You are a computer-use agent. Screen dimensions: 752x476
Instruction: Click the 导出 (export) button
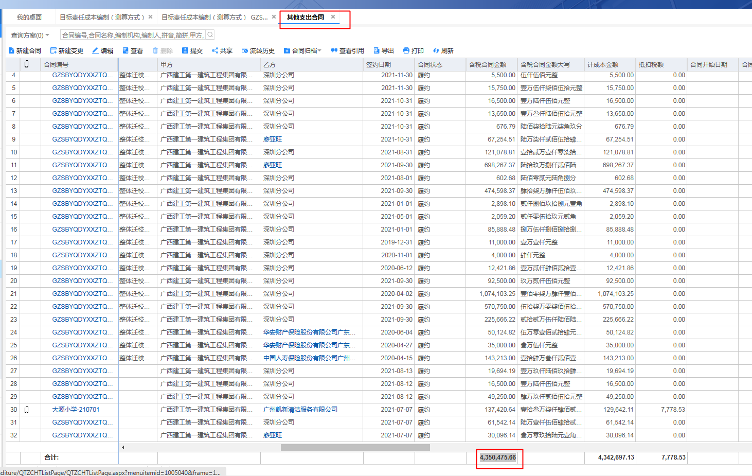click(384, 50)
